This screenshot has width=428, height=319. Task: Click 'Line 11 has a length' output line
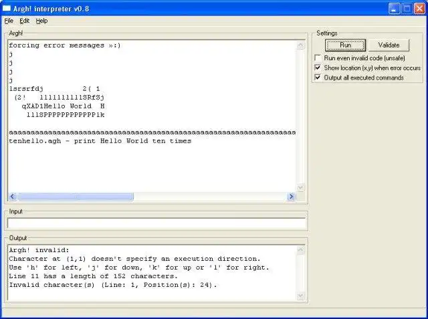pos(93,276)
